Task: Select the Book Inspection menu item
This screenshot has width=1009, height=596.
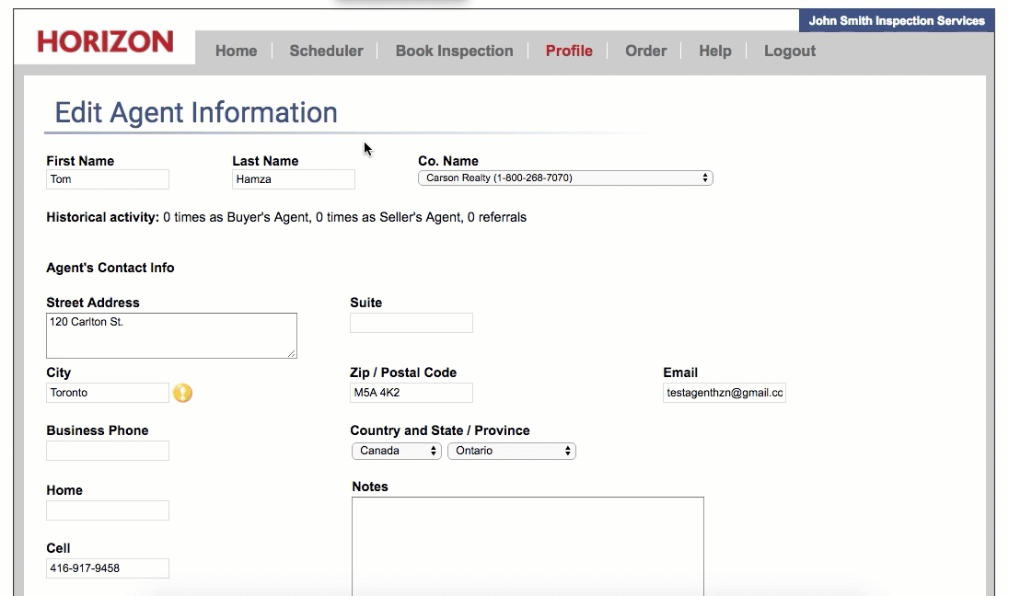Action: click(x=454, y=51)
